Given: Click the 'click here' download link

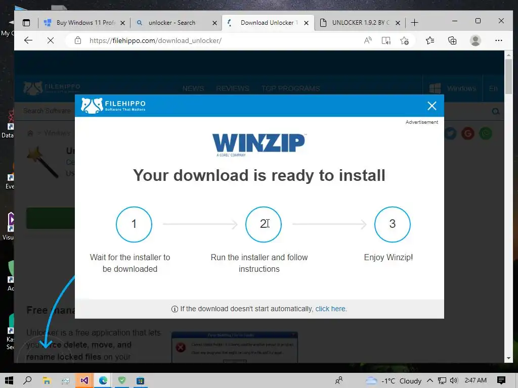Looking at the screenshot, I should (330, 309).
